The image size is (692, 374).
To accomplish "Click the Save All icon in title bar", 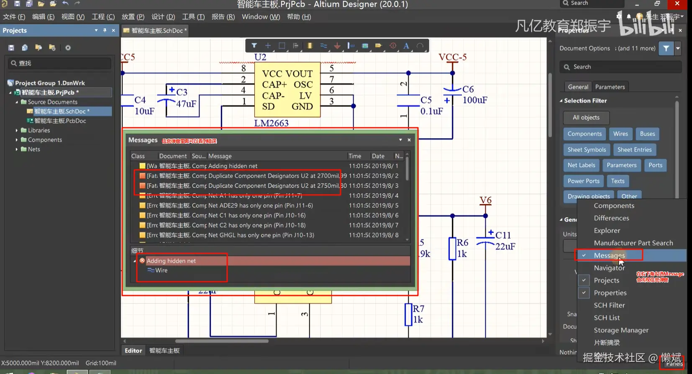I will pos(29,3).
